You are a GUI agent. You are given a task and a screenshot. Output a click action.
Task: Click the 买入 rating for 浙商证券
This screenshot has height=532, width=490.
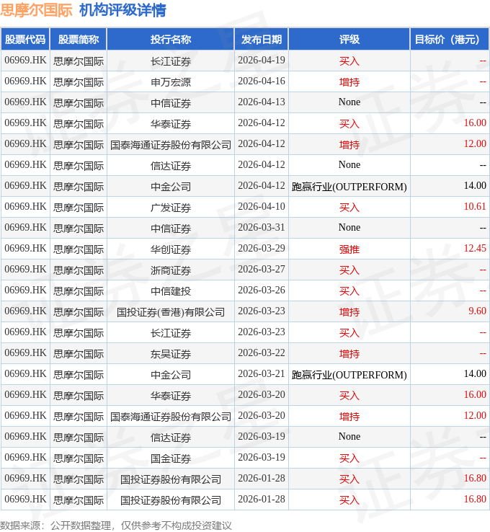coord(349,270)
